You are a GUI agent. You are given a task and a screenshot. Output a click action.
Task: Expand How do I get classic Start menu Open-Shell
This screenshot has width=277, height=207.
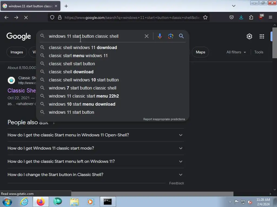(96, 135)
